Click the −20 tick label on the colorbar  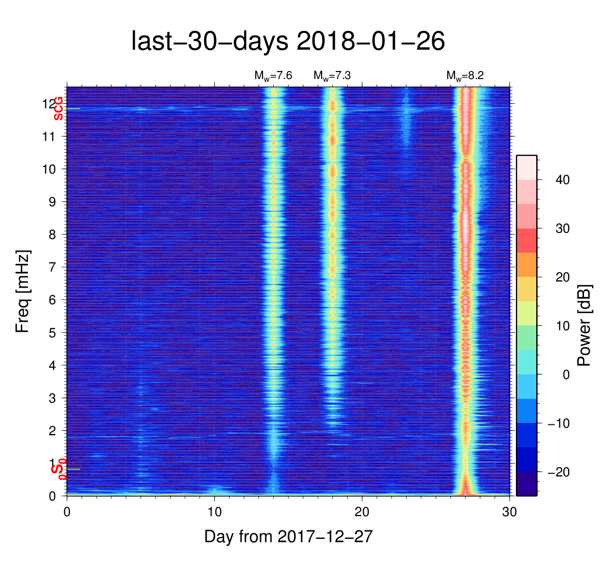[558, 472]
